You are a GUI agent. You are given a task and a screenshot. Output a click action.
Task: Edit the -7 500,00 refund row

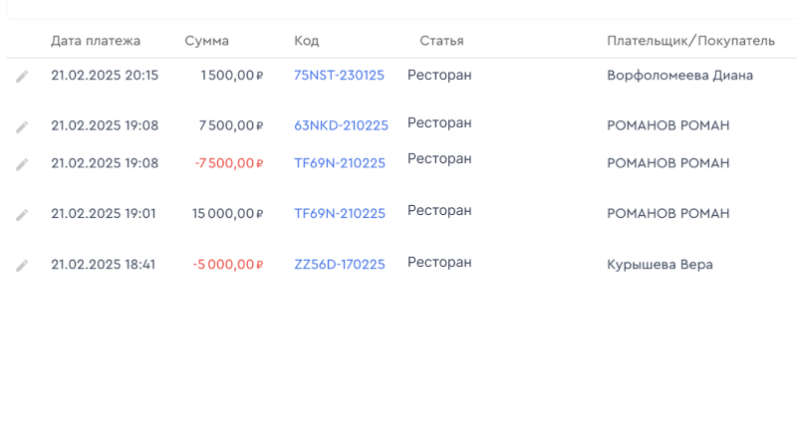click(x=22, y=164)
